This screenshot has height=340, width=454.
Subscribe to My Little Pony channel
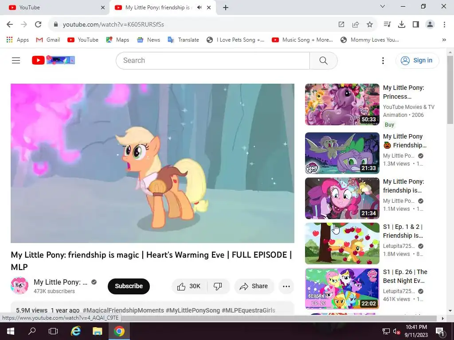[x=129, y=286]
